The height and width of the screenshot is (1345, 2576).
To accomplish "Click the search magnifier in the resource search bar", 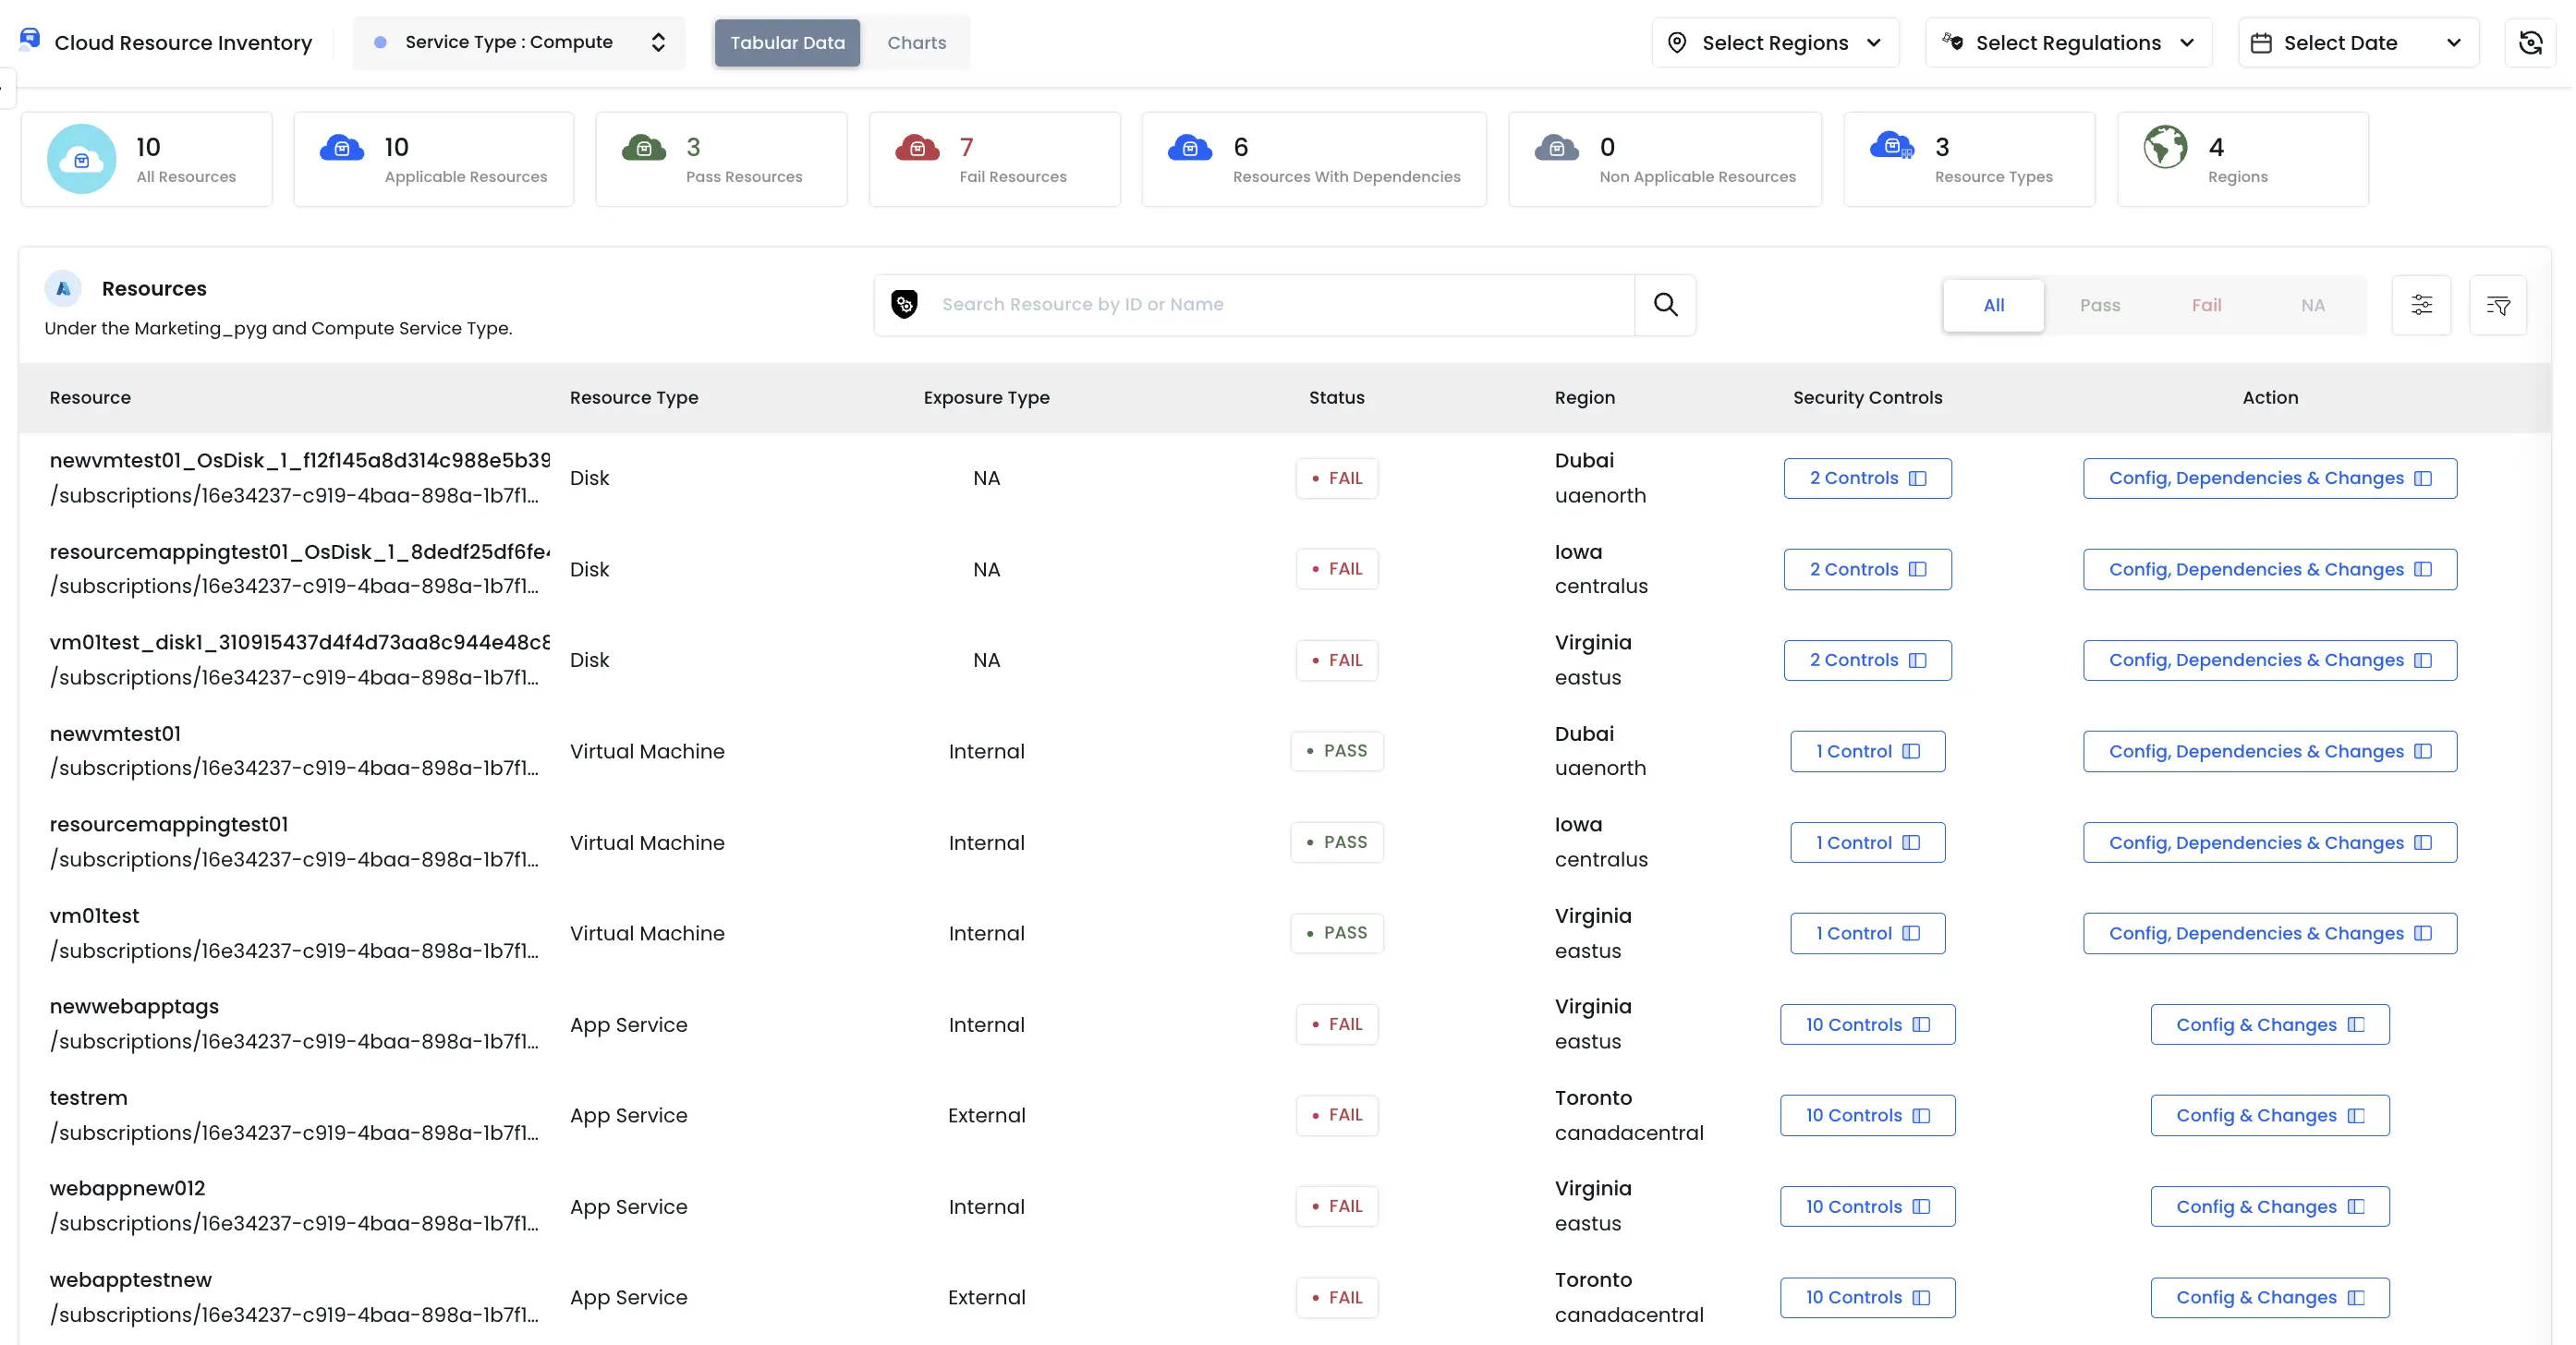I will (1664, 304).
